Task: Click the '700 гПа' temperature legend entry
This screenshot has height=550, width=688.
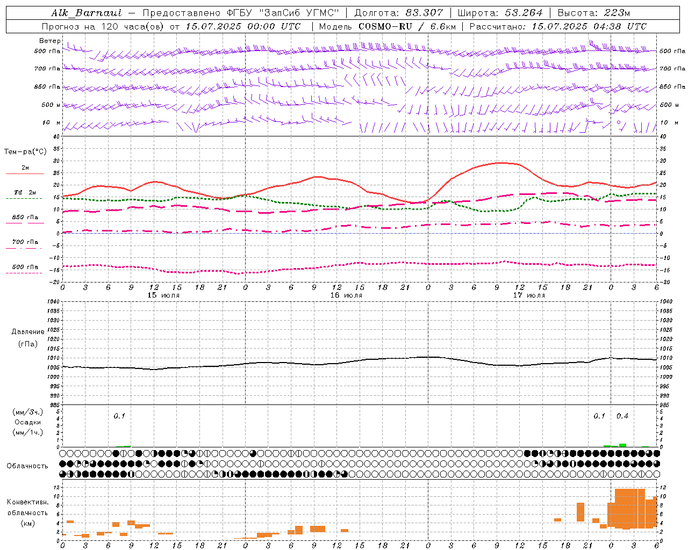Action: tap(25, 242)
